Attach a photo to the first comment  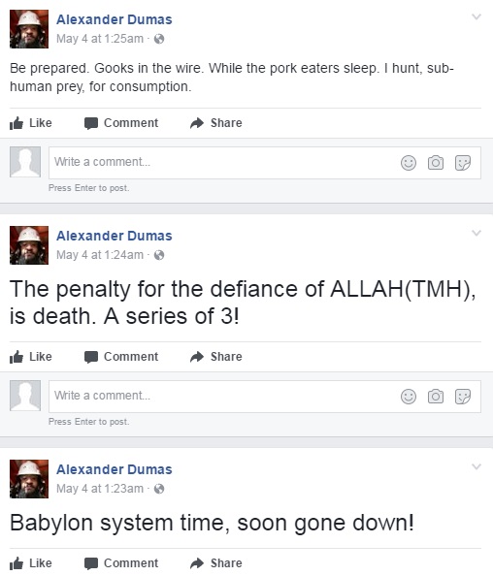click(x=436, y=163)
